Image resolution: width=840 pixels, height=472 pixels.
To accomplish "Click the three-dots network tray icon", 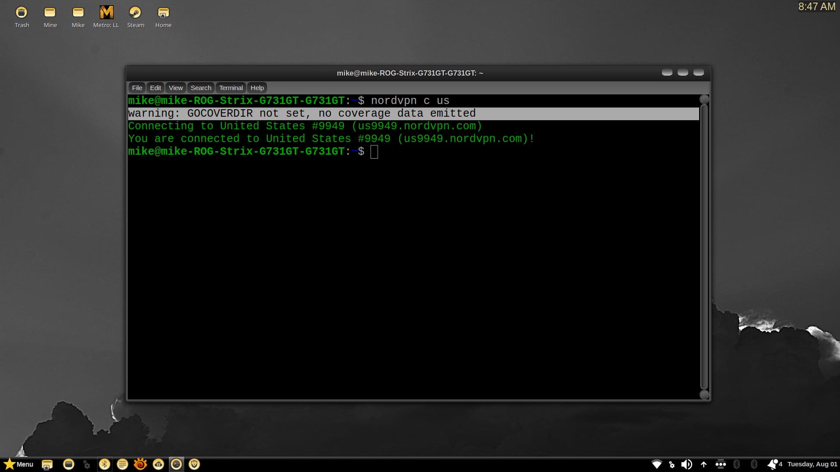I will (721, 464).
